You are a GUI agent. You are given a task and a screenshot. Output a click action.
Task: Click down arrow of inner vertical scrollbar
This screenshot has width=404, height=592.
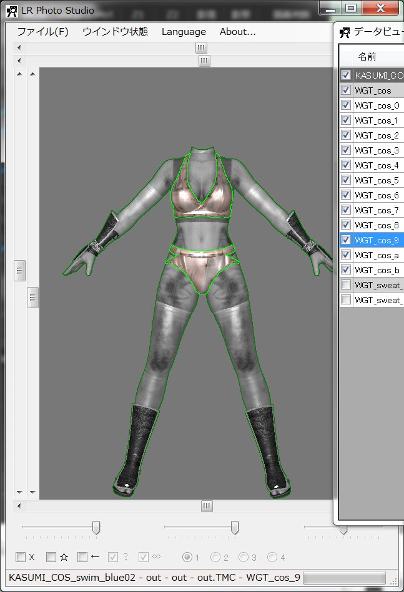click(33, 492)
